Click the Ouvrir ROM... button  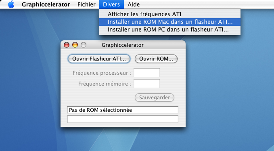[x=156, y=59]
